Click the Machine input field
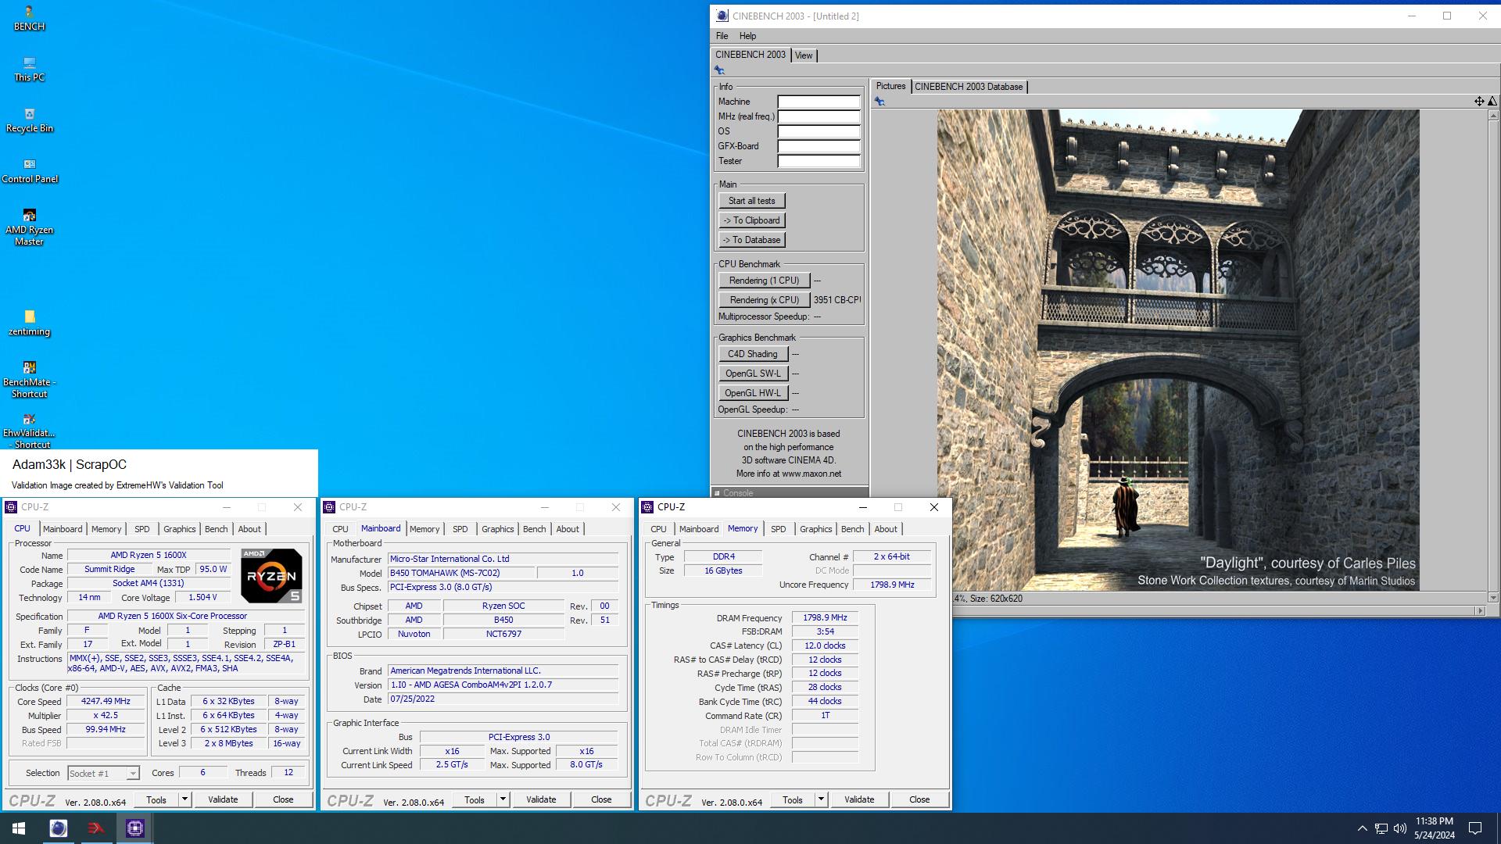This screenshot has height=844, width=1501. click(819, 102)
